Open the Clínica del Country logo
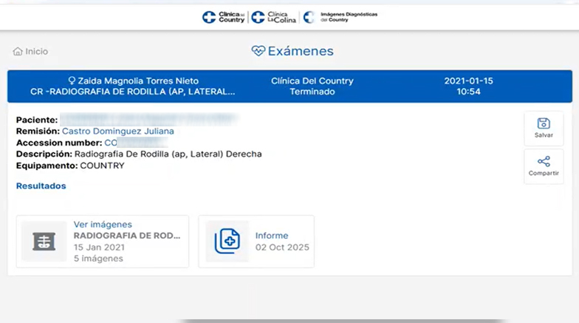Screen dimensions: 579x323 tap(223, 17)
